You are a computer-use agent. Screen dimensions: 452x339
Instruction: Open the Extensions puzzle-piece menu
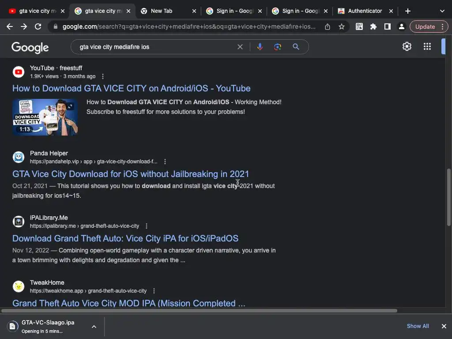(x=373, y=26)
